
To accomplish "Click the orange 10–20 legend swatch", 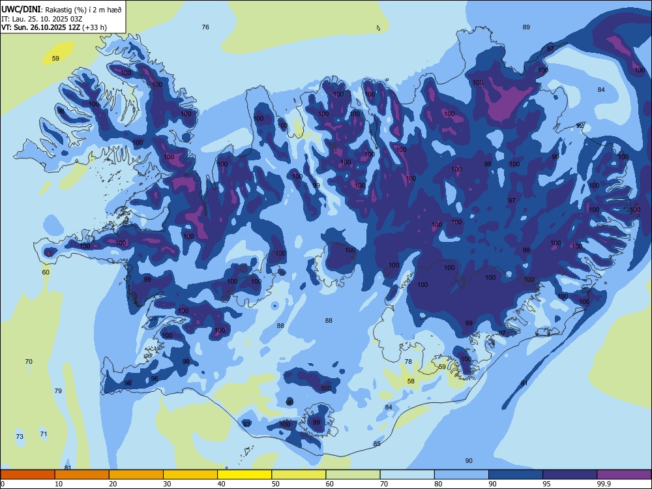I will (x=82, y=475).
